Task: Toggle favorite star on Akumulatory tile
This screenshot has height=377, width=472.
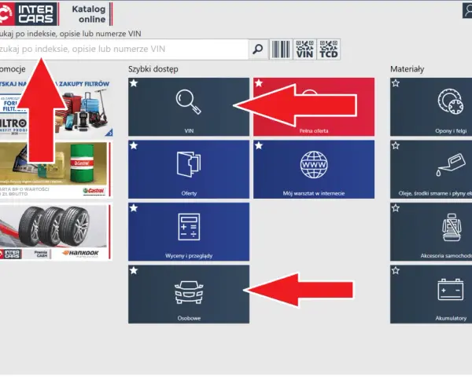Action: pos(396,270)
